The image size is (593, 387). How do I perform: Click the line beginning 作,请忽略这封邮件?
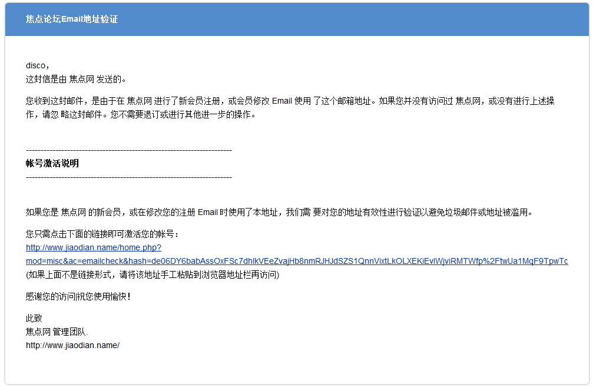coord(141,114)
